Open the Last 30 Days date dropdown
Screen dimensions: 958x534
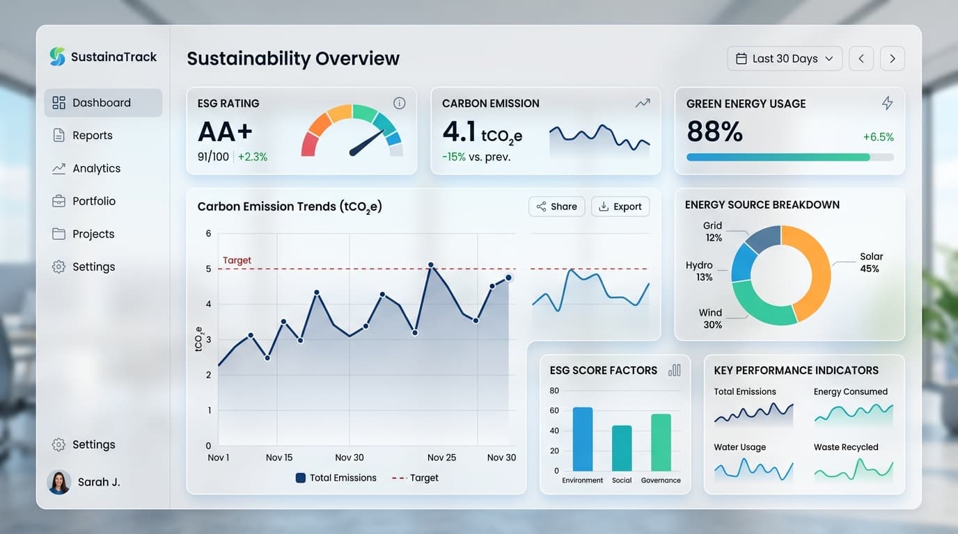(x=785, y=59)
